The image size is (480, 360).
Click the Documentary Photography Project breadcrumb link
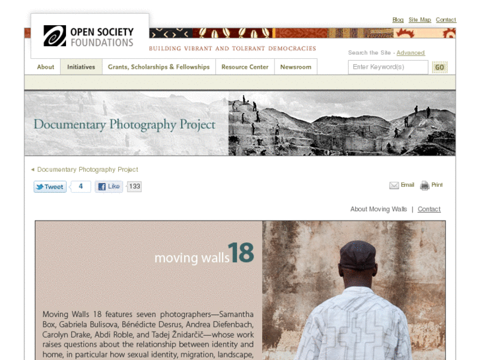pyautogui.click(x=88, y=169)
